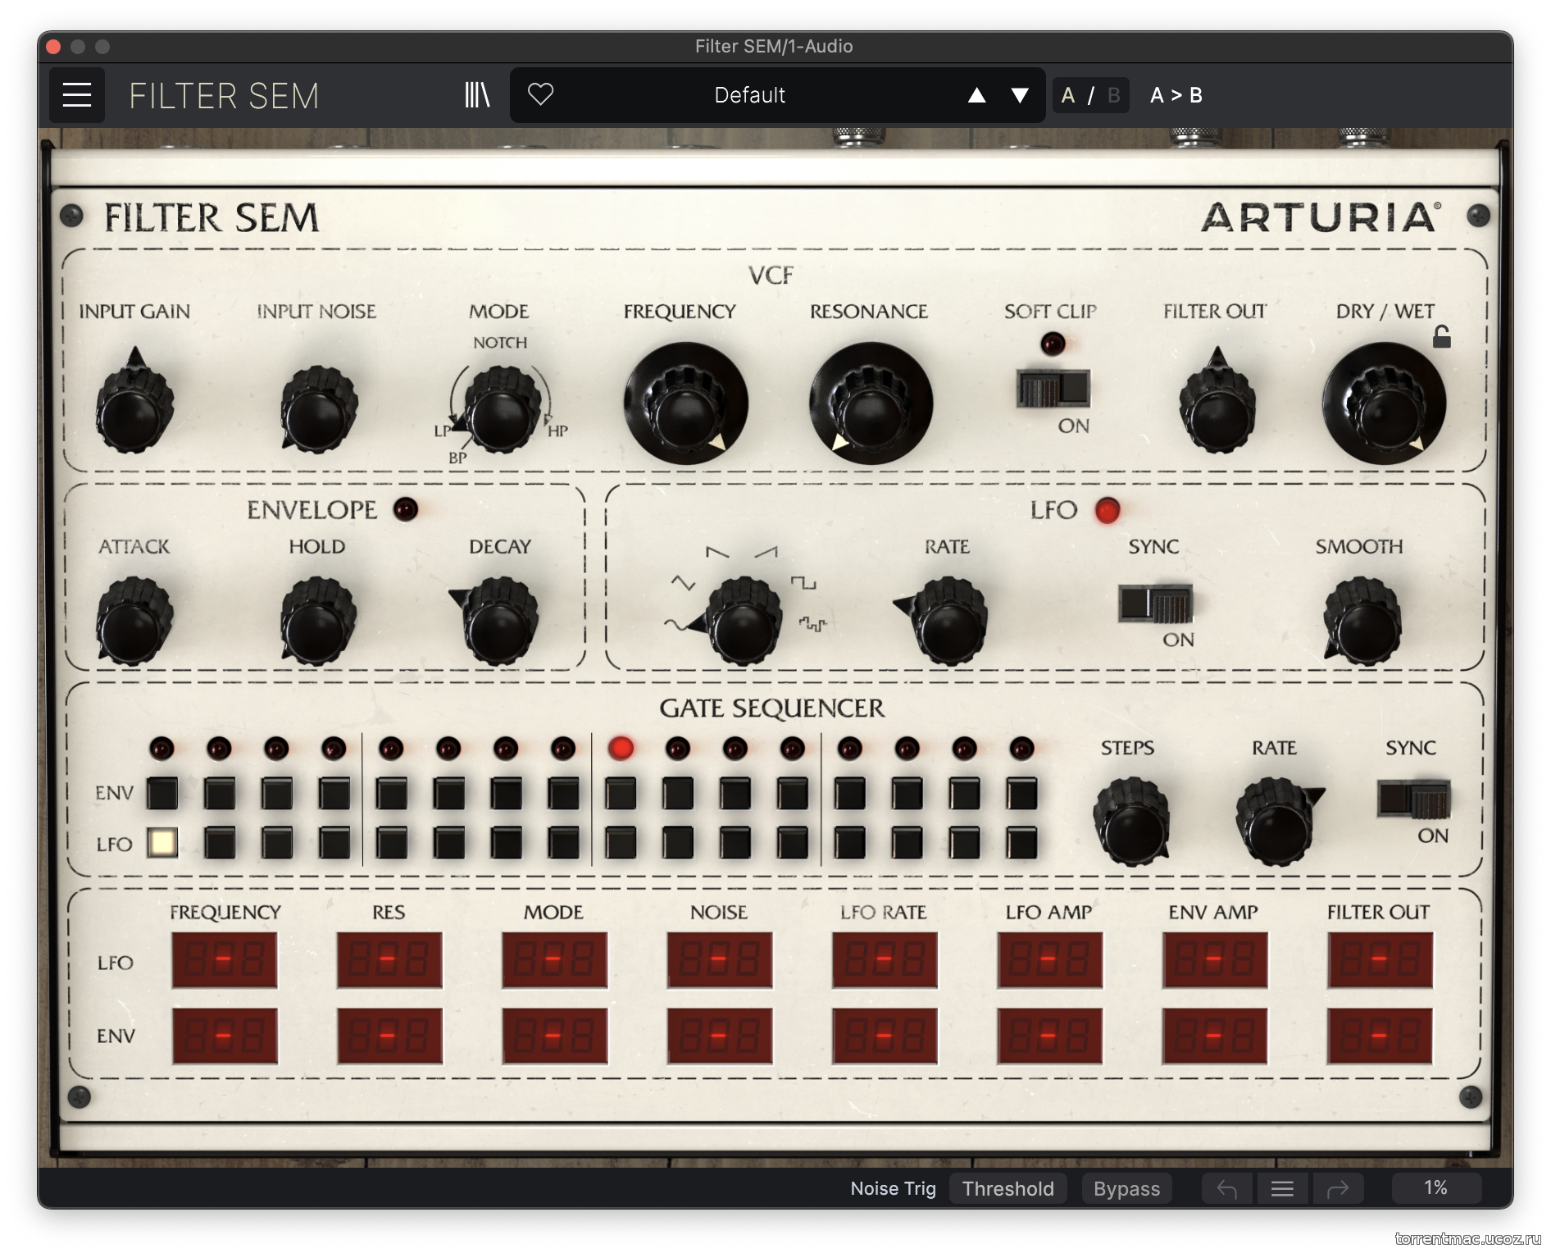Click the ENV LFO Rate modulation display
1551x1253 pixels.
click(x=884, y=1035)
